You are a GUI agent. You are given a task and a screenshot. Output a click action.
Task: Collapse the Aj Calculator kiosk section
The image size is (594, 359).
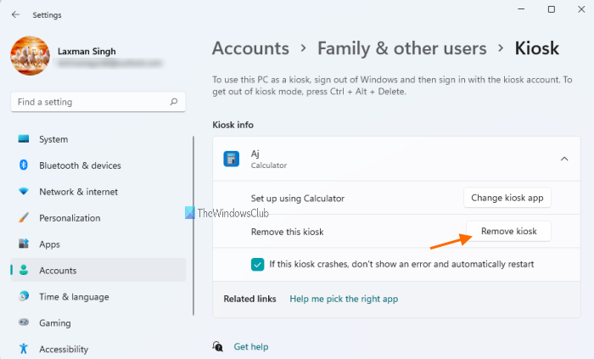pyautogui.click(x=564, y=159)
